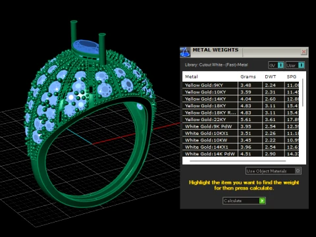
Task: Click the metal list horizontal scrollbar
Action: (238, 161)
